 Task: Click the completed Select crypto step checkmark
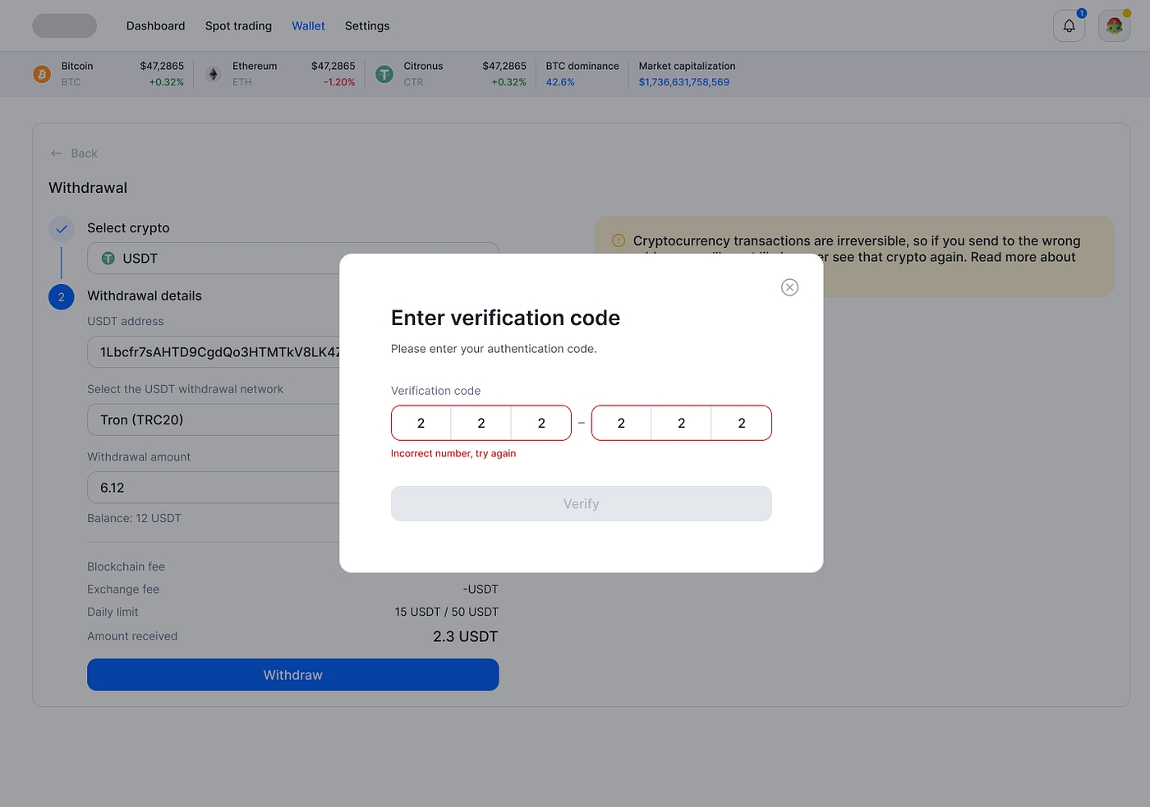coord(62,229)
